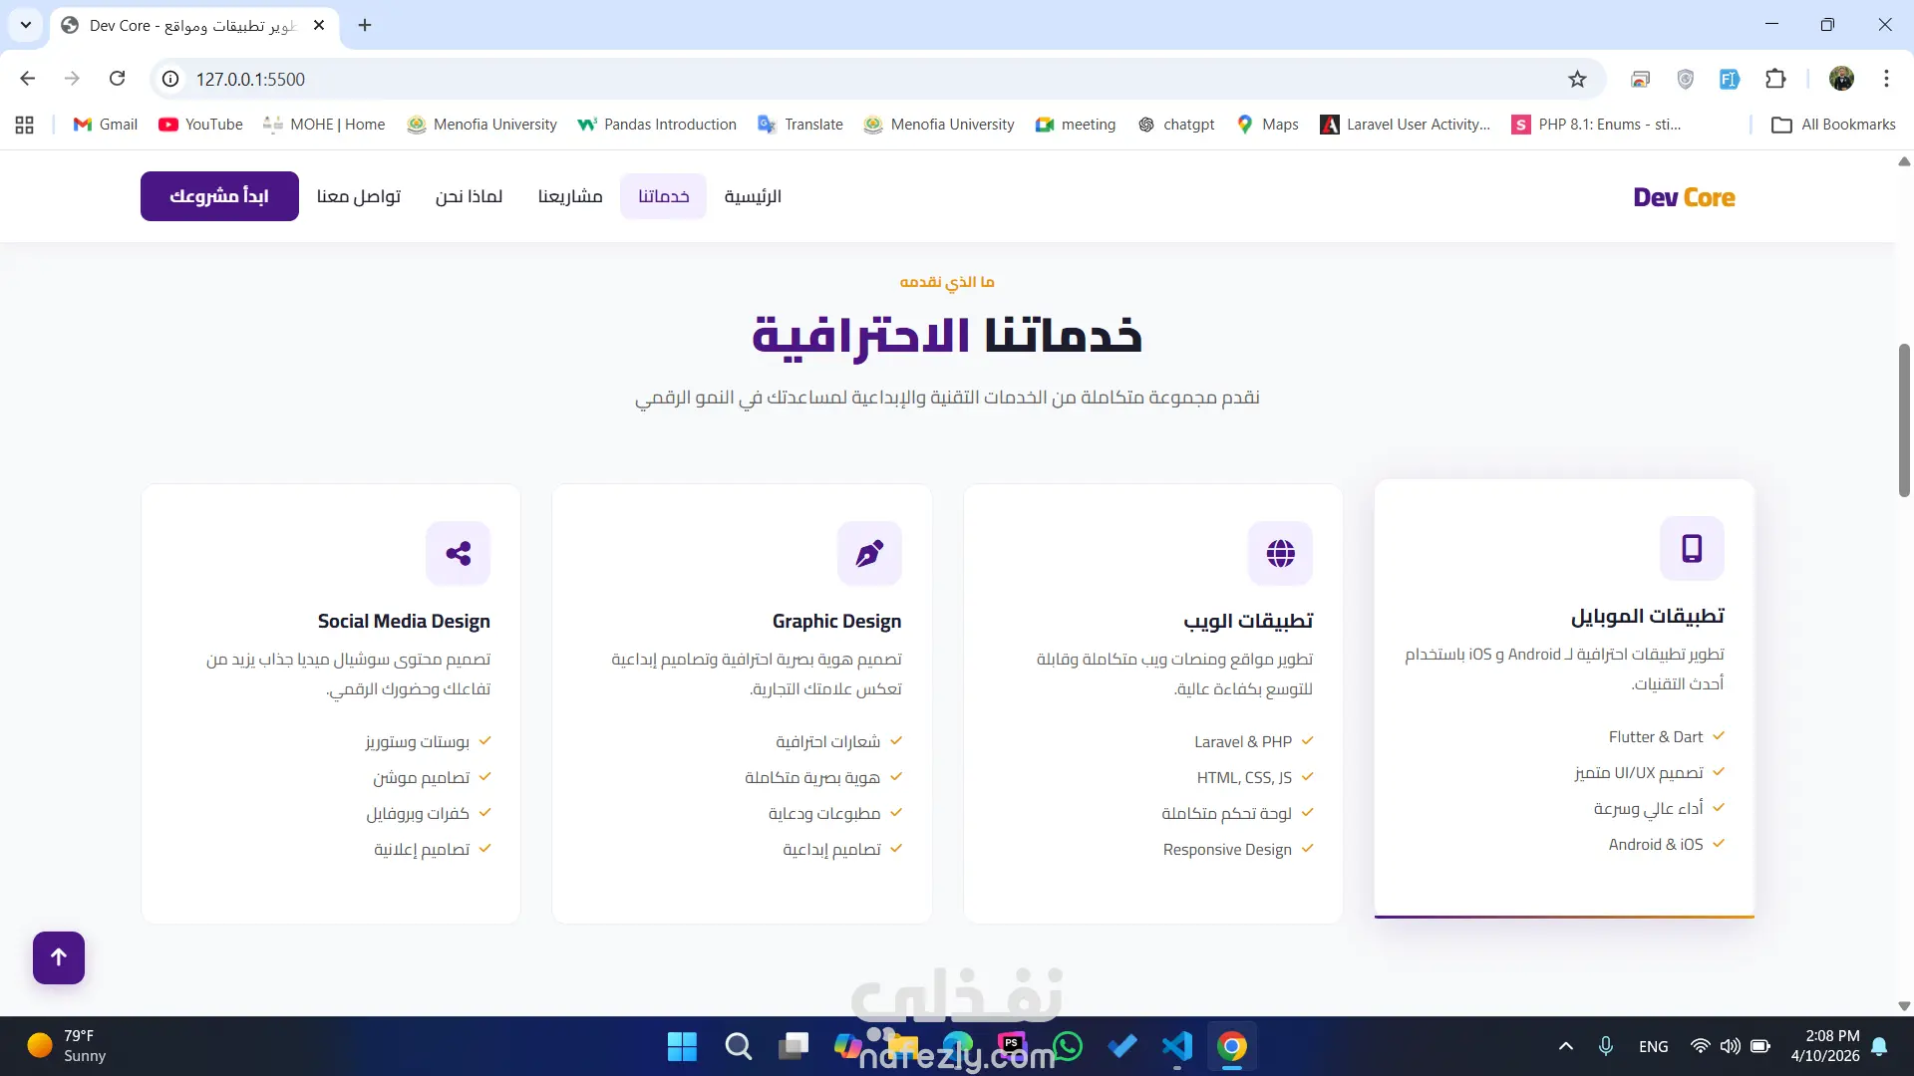Open the browser Extensions puzzle icon
This screenshot has height=1076, width=1914.
pyautogui.click(x=1775, y=79)
